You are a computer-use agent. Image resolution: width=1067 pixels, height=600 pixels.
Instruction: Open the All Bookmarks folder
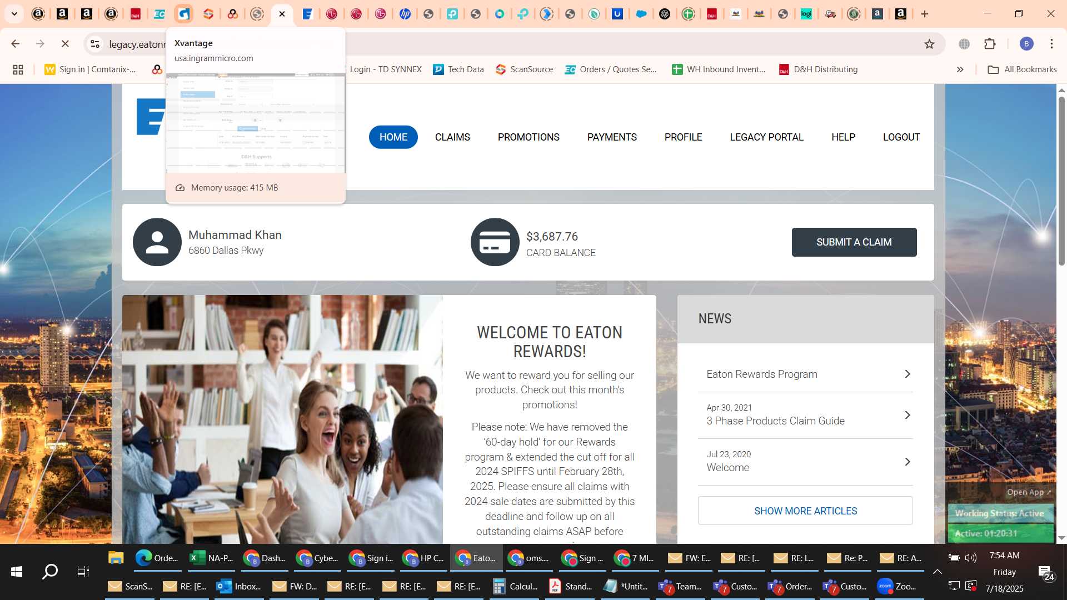pyautogui.click(x=1022, y=69)
